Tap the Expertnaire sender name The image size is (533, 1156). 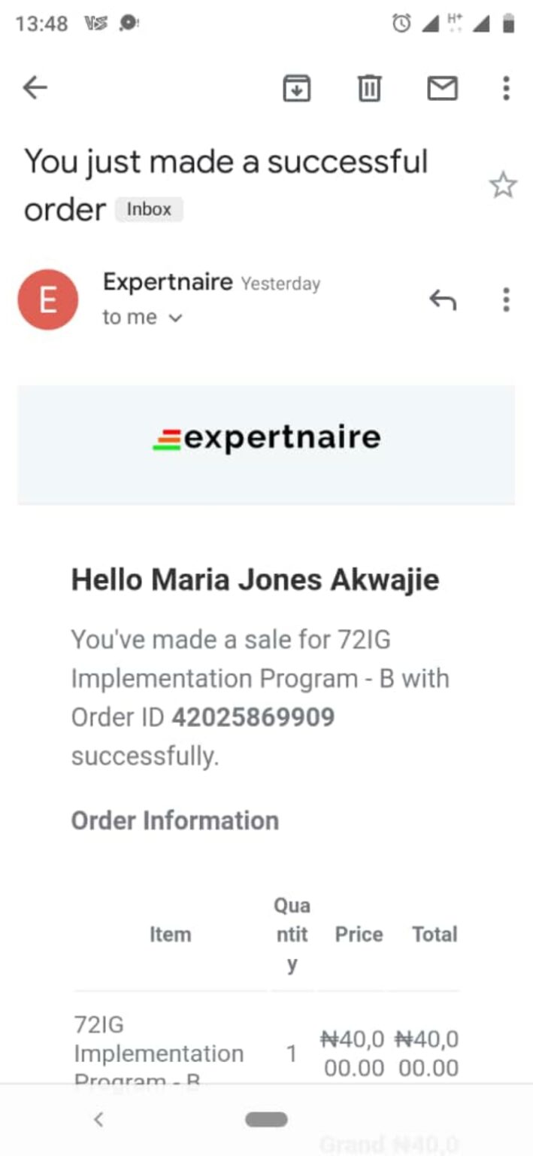click(x=167, y=282)
